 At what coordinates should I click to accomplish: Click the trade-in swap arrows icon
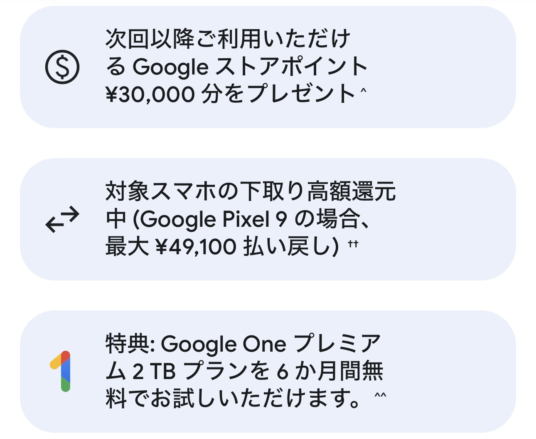coord(62,219)
